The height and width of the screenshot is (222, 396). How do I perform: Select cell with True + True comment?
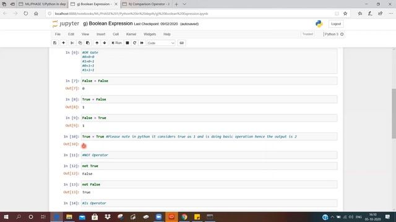pos(209,136)
